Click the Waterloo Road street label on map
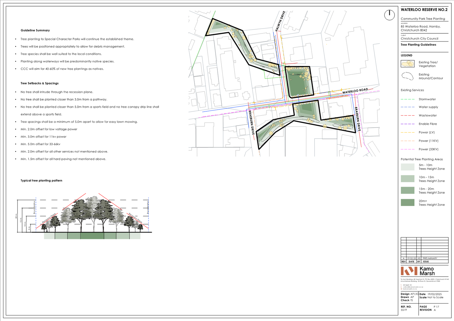 coord(355,91)
